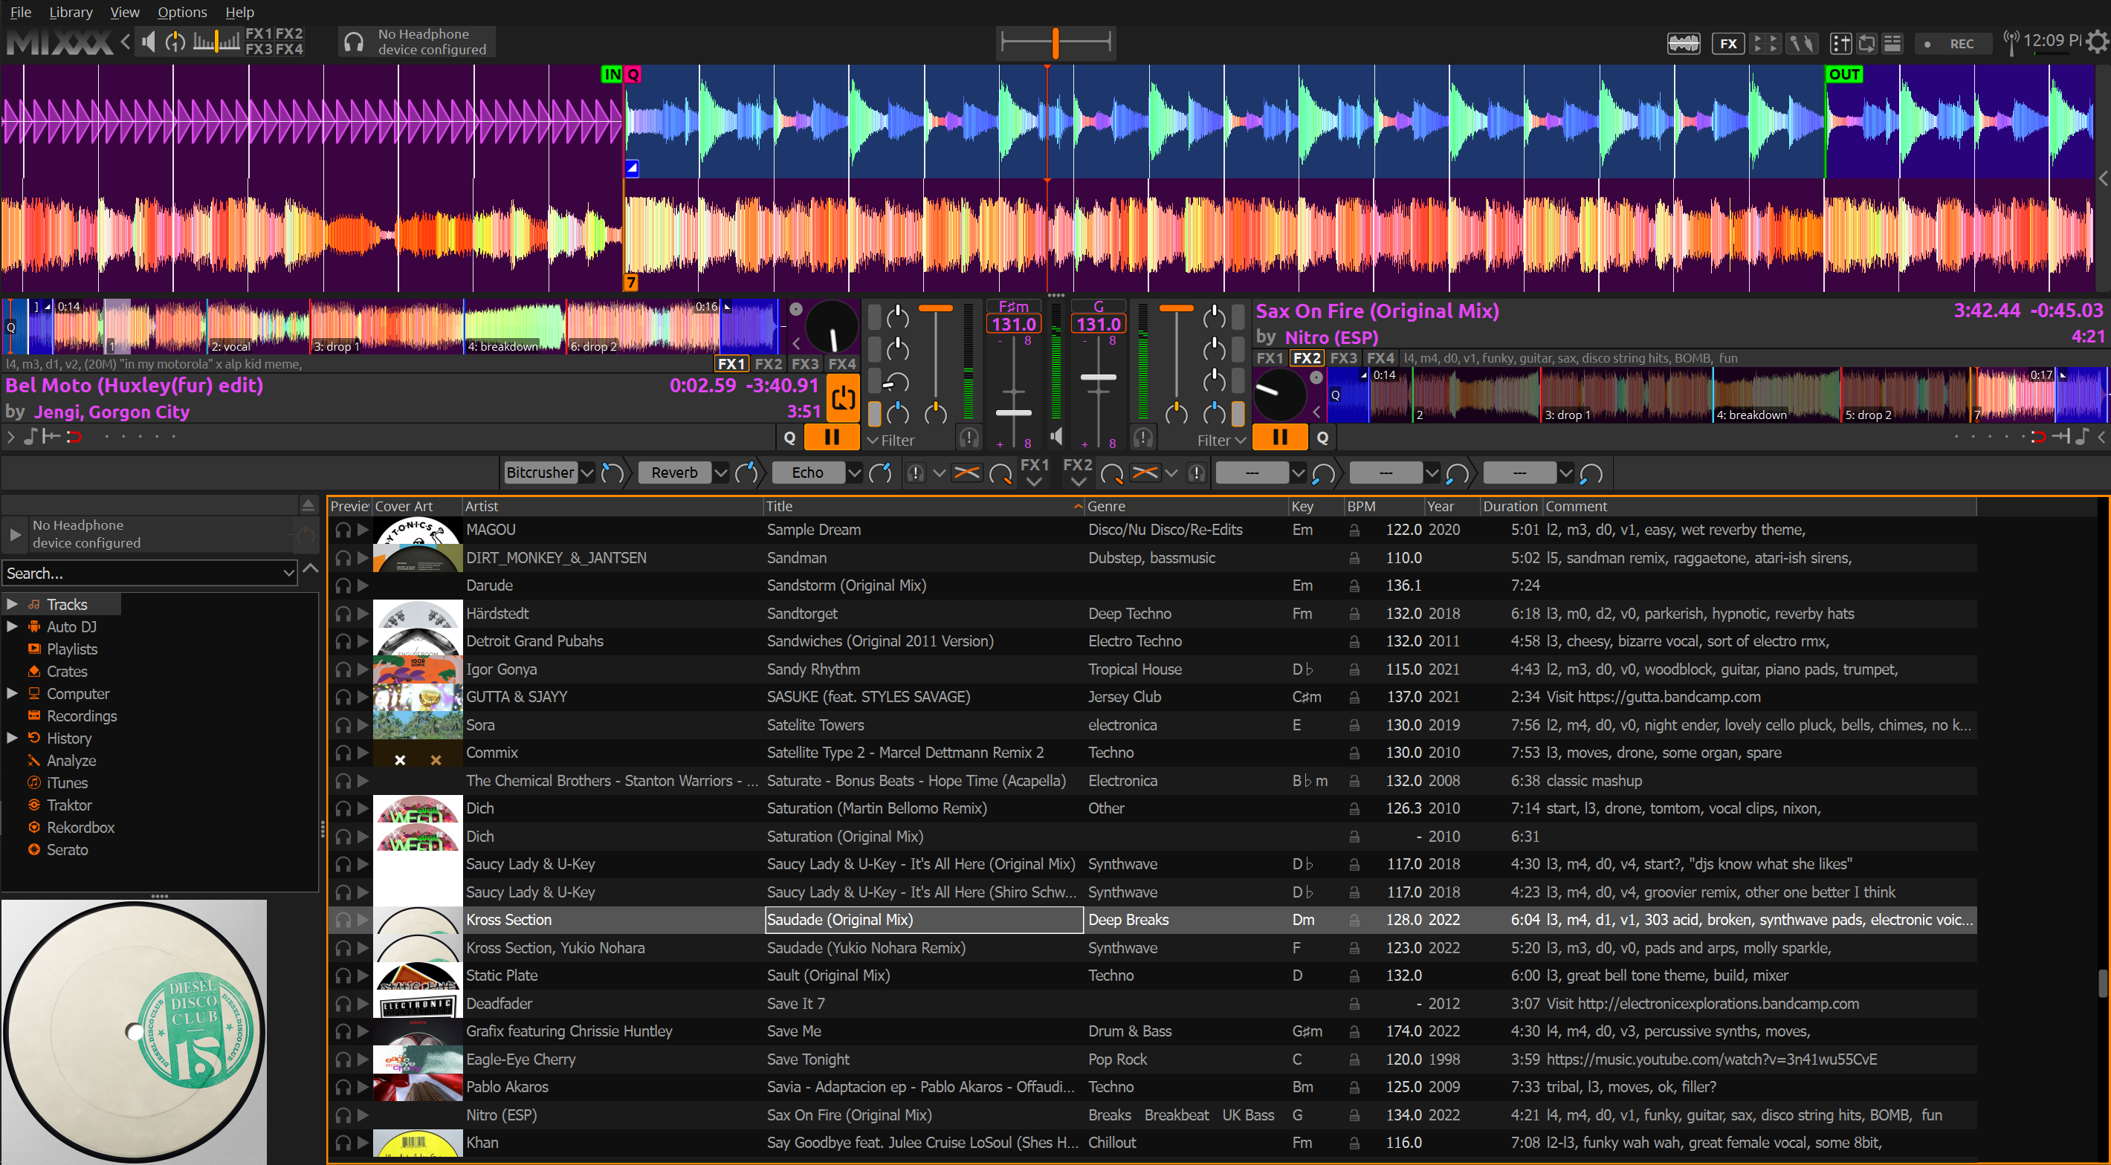Screen dimensions: 2111x1165
Task: Open the Library menu
Action: click(x=71, y=11)
